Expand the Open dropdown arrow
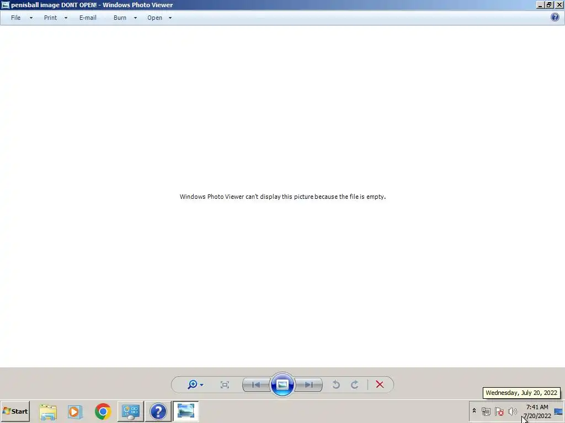 [170, 18]
